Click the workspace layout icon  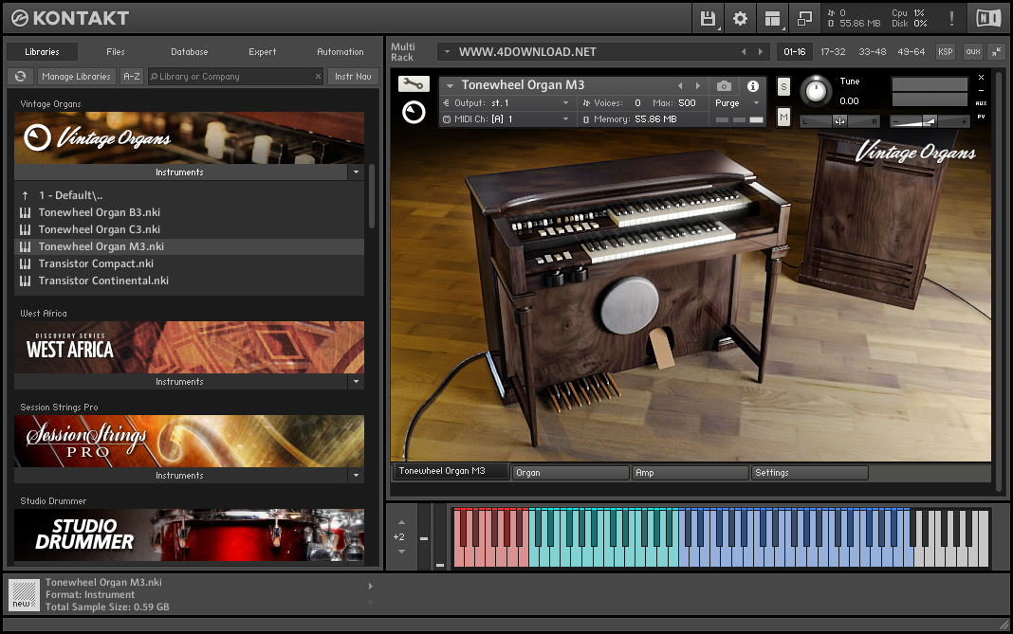pos(772,18)
